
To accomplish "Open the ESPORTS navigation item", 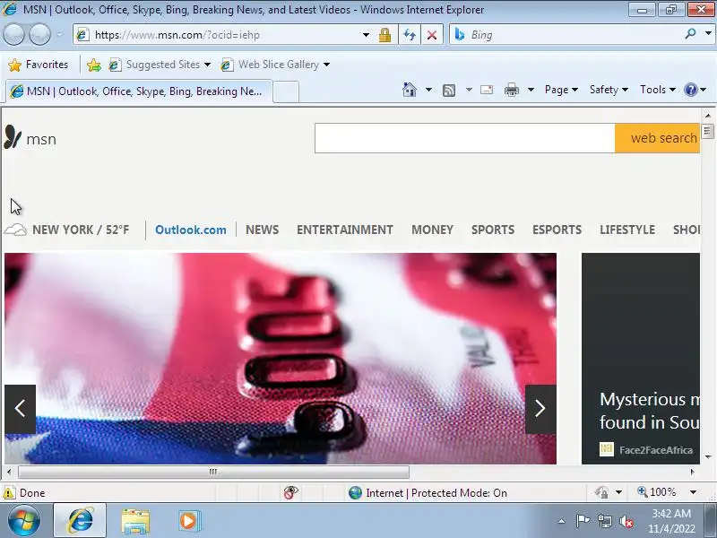I will [x=557, y=230].
